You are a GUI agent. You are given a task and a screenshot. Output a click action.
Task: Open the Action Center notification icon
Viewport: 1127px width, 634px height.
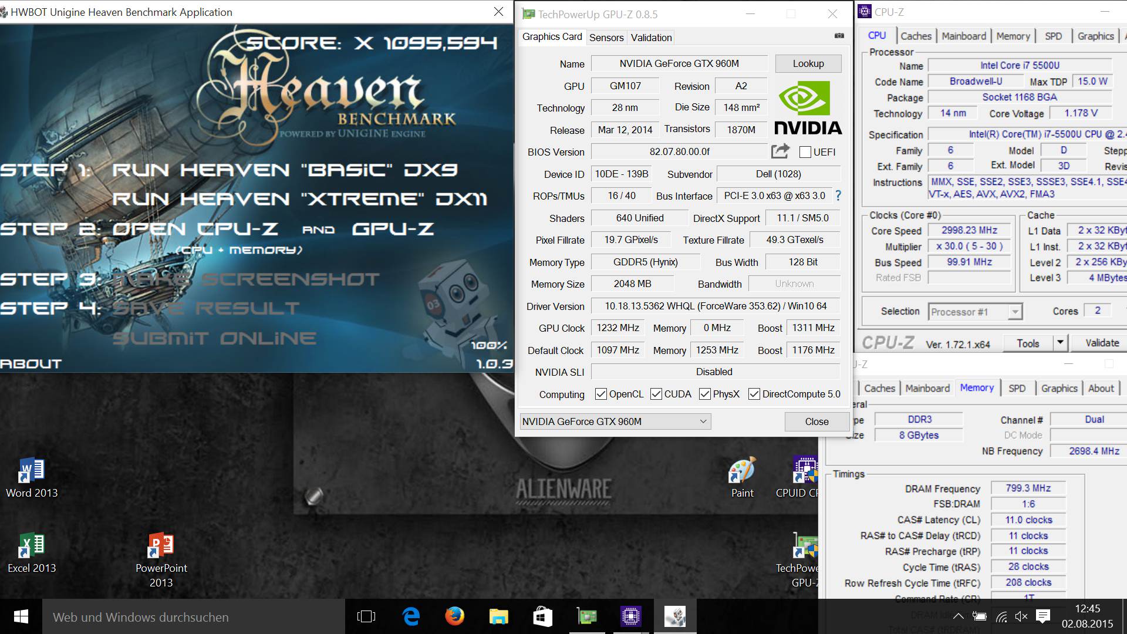pos(1043,616)
